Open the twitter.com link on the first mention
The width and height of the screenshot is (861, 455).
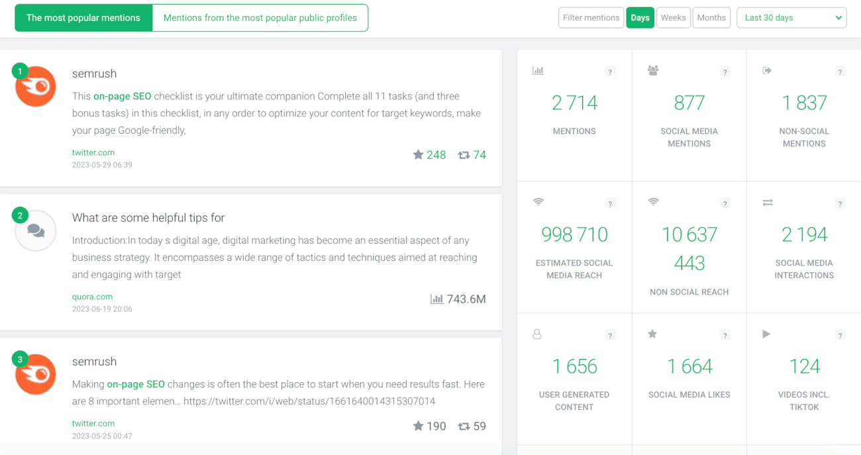[93, 152]
